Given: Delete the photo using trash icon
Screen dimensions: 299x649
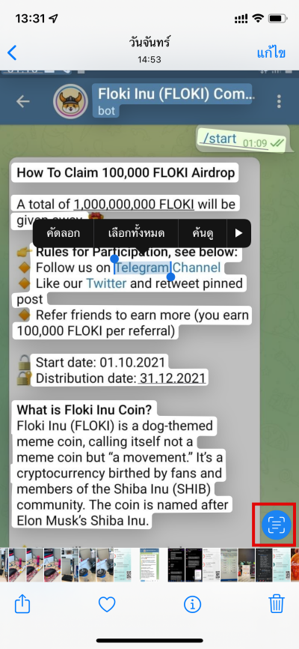Looking at the screenshot, I should (x=277, y=604).
